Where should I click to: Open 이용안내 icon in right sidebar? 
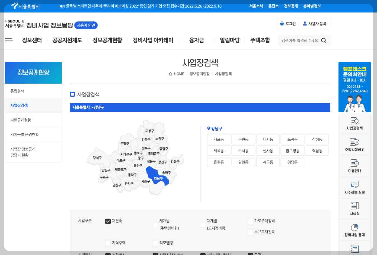pyautogui.click(x=354, y=163)
